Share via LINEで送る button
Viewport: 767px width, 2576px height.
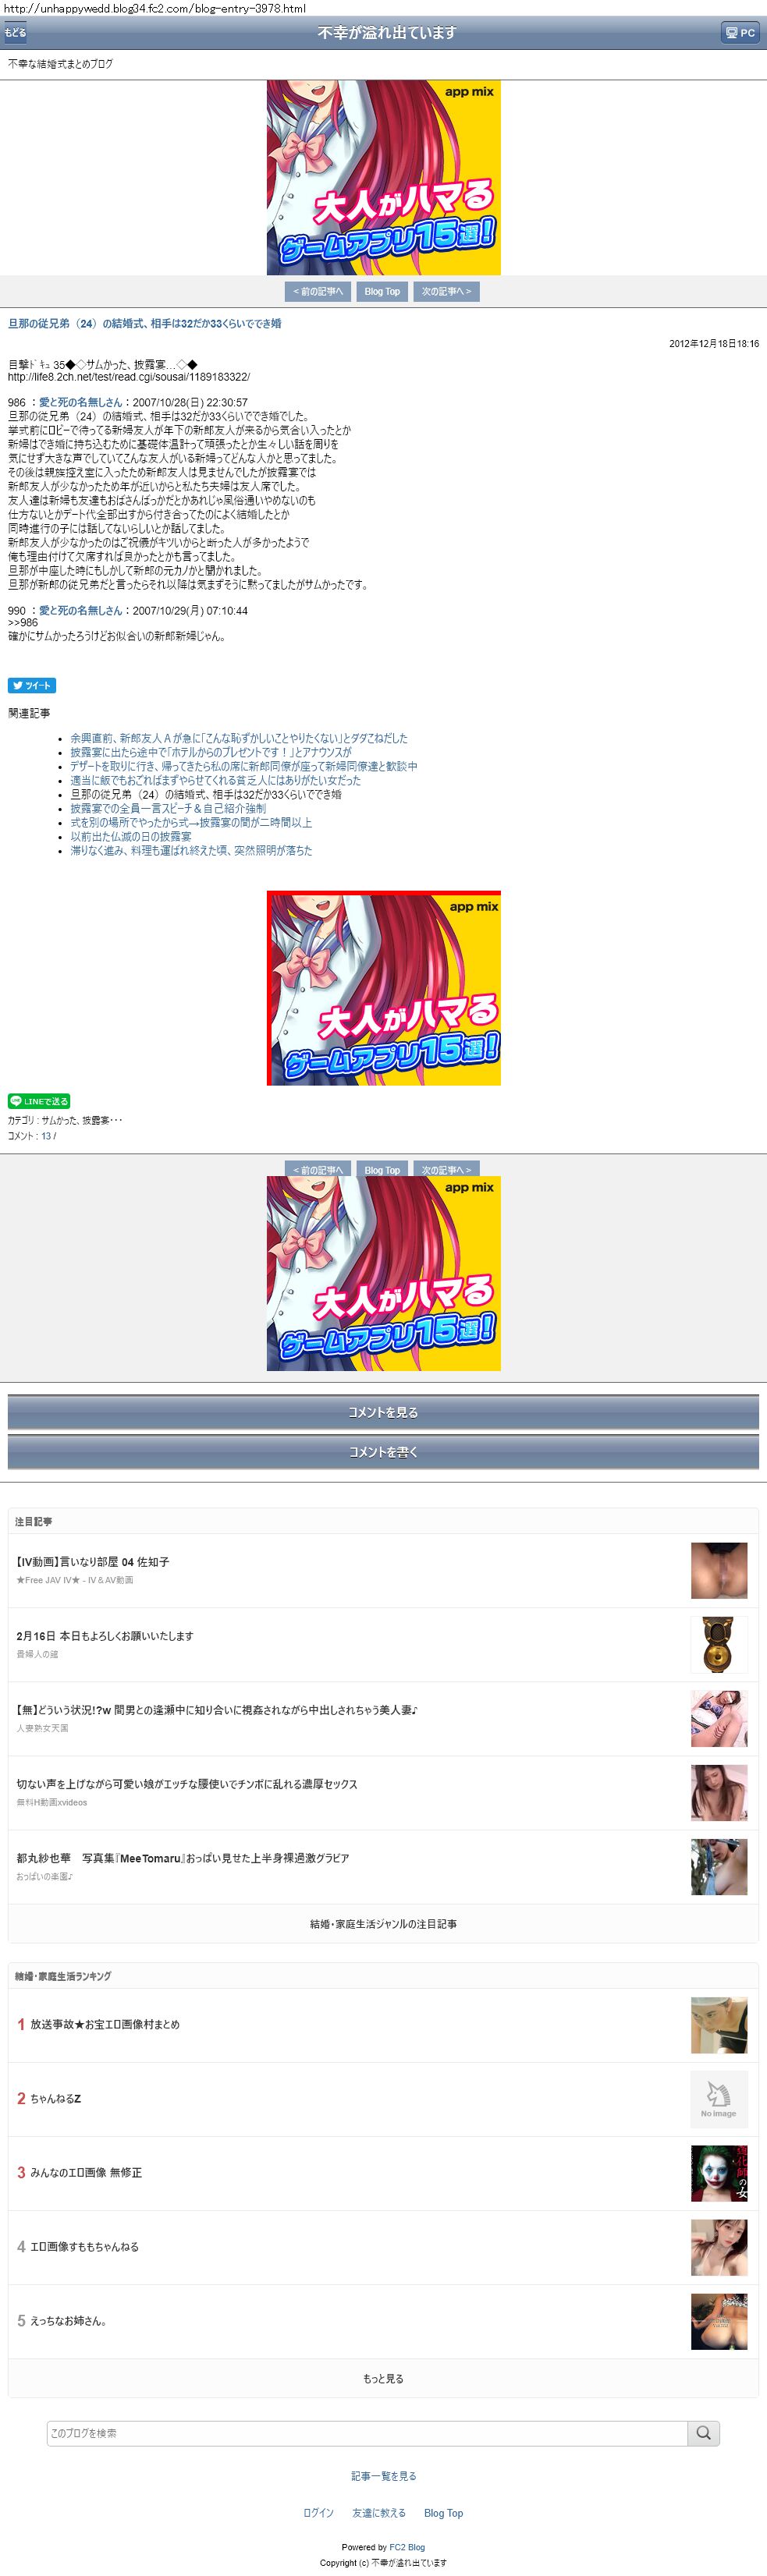click(39, 1101)
